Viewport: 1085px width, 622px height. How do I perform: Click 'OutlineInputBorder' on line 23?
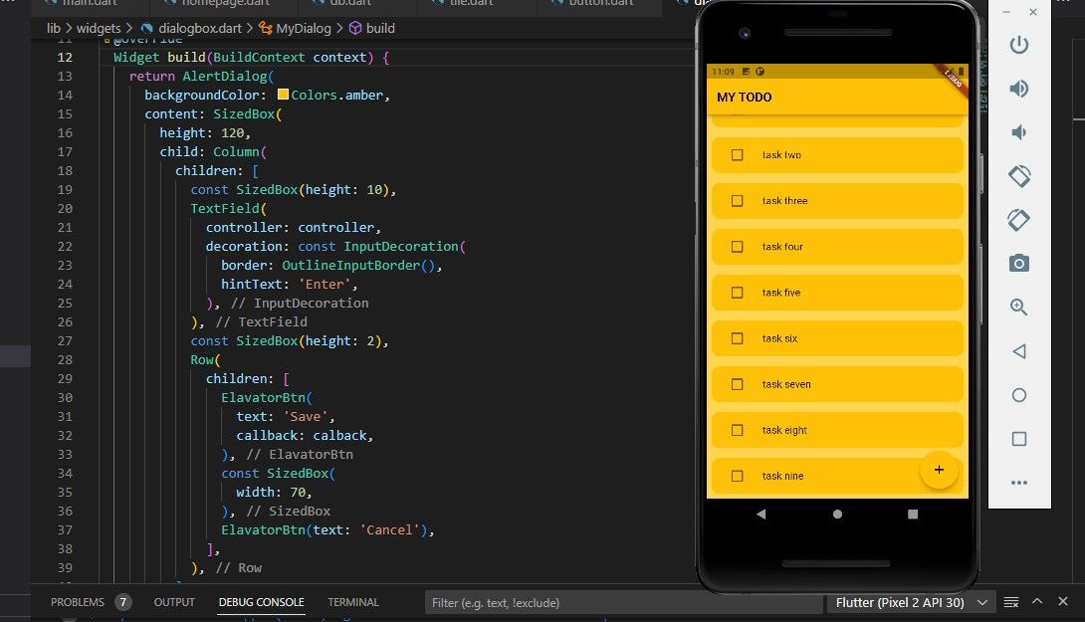coord(350,265)
